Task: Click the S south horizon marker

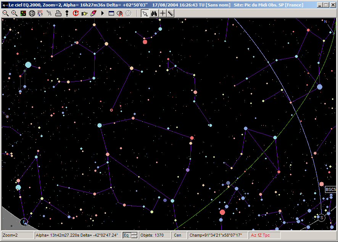Action: pyautogui.click(x=321, y=218)
